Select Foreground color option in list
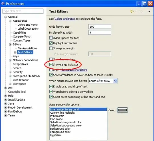This screenshot has width=154, height=141. 78,132
